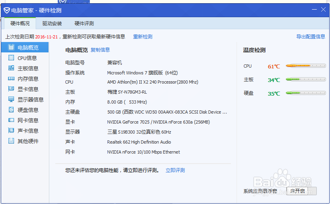Click the Microsoft Windows 7 旗舰版 text
Screen dimensions: 330x204
pos(142,73)
